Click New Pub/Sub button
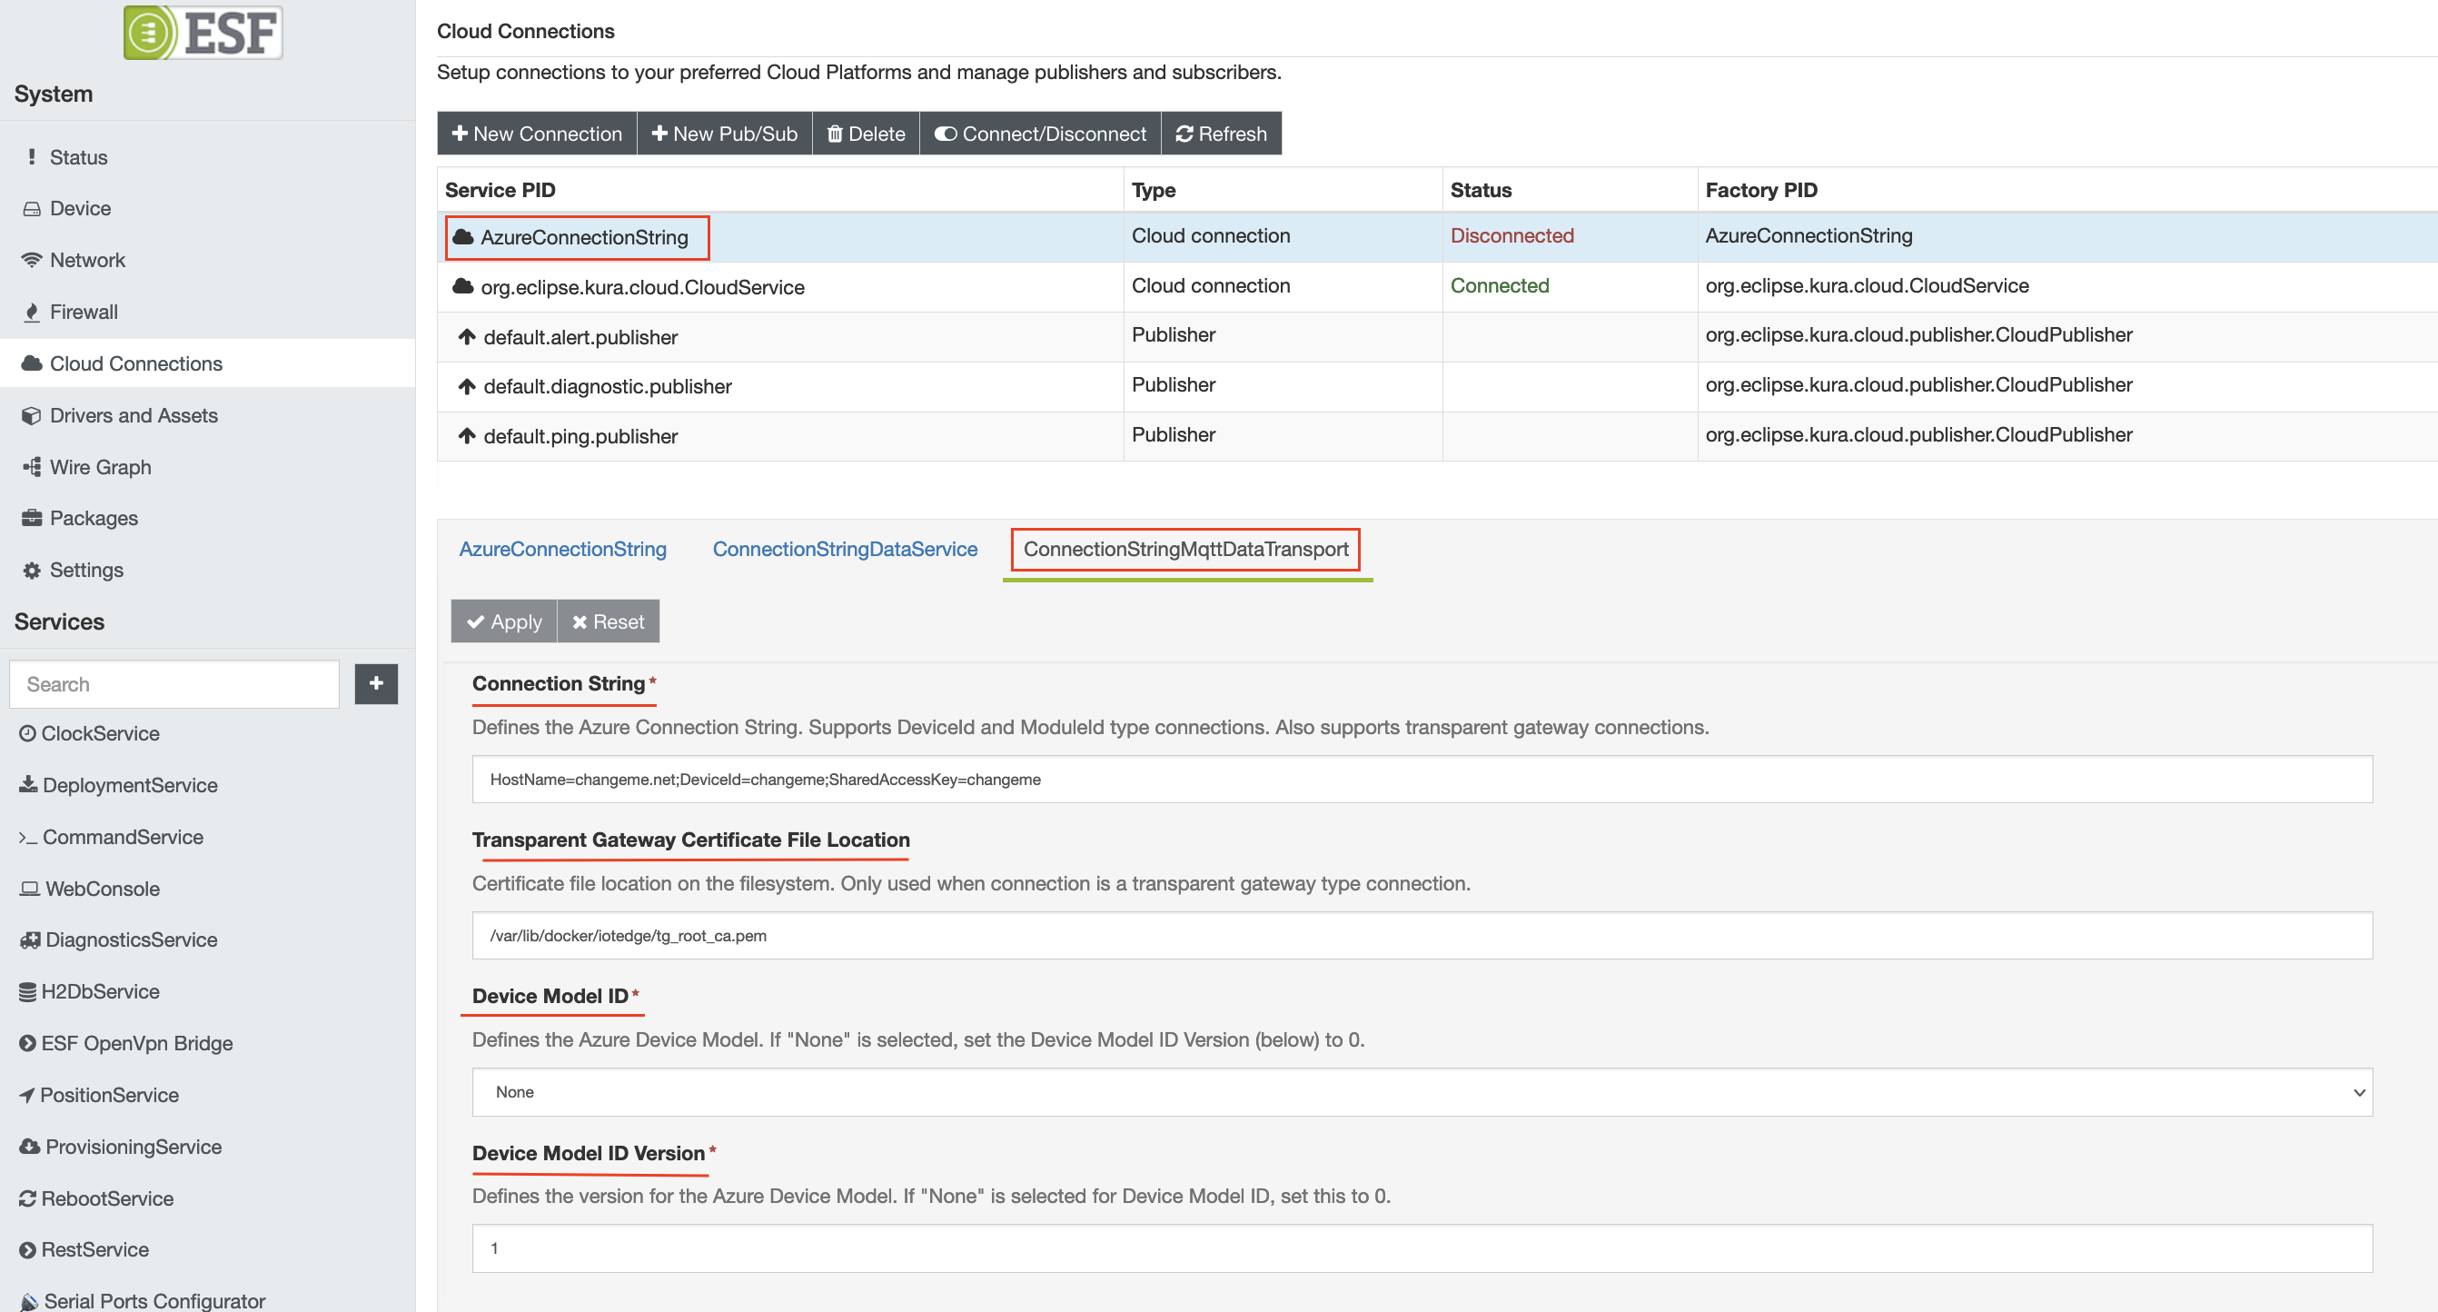This screenshot has width=2438, height=1312. (x=725, y=134)
